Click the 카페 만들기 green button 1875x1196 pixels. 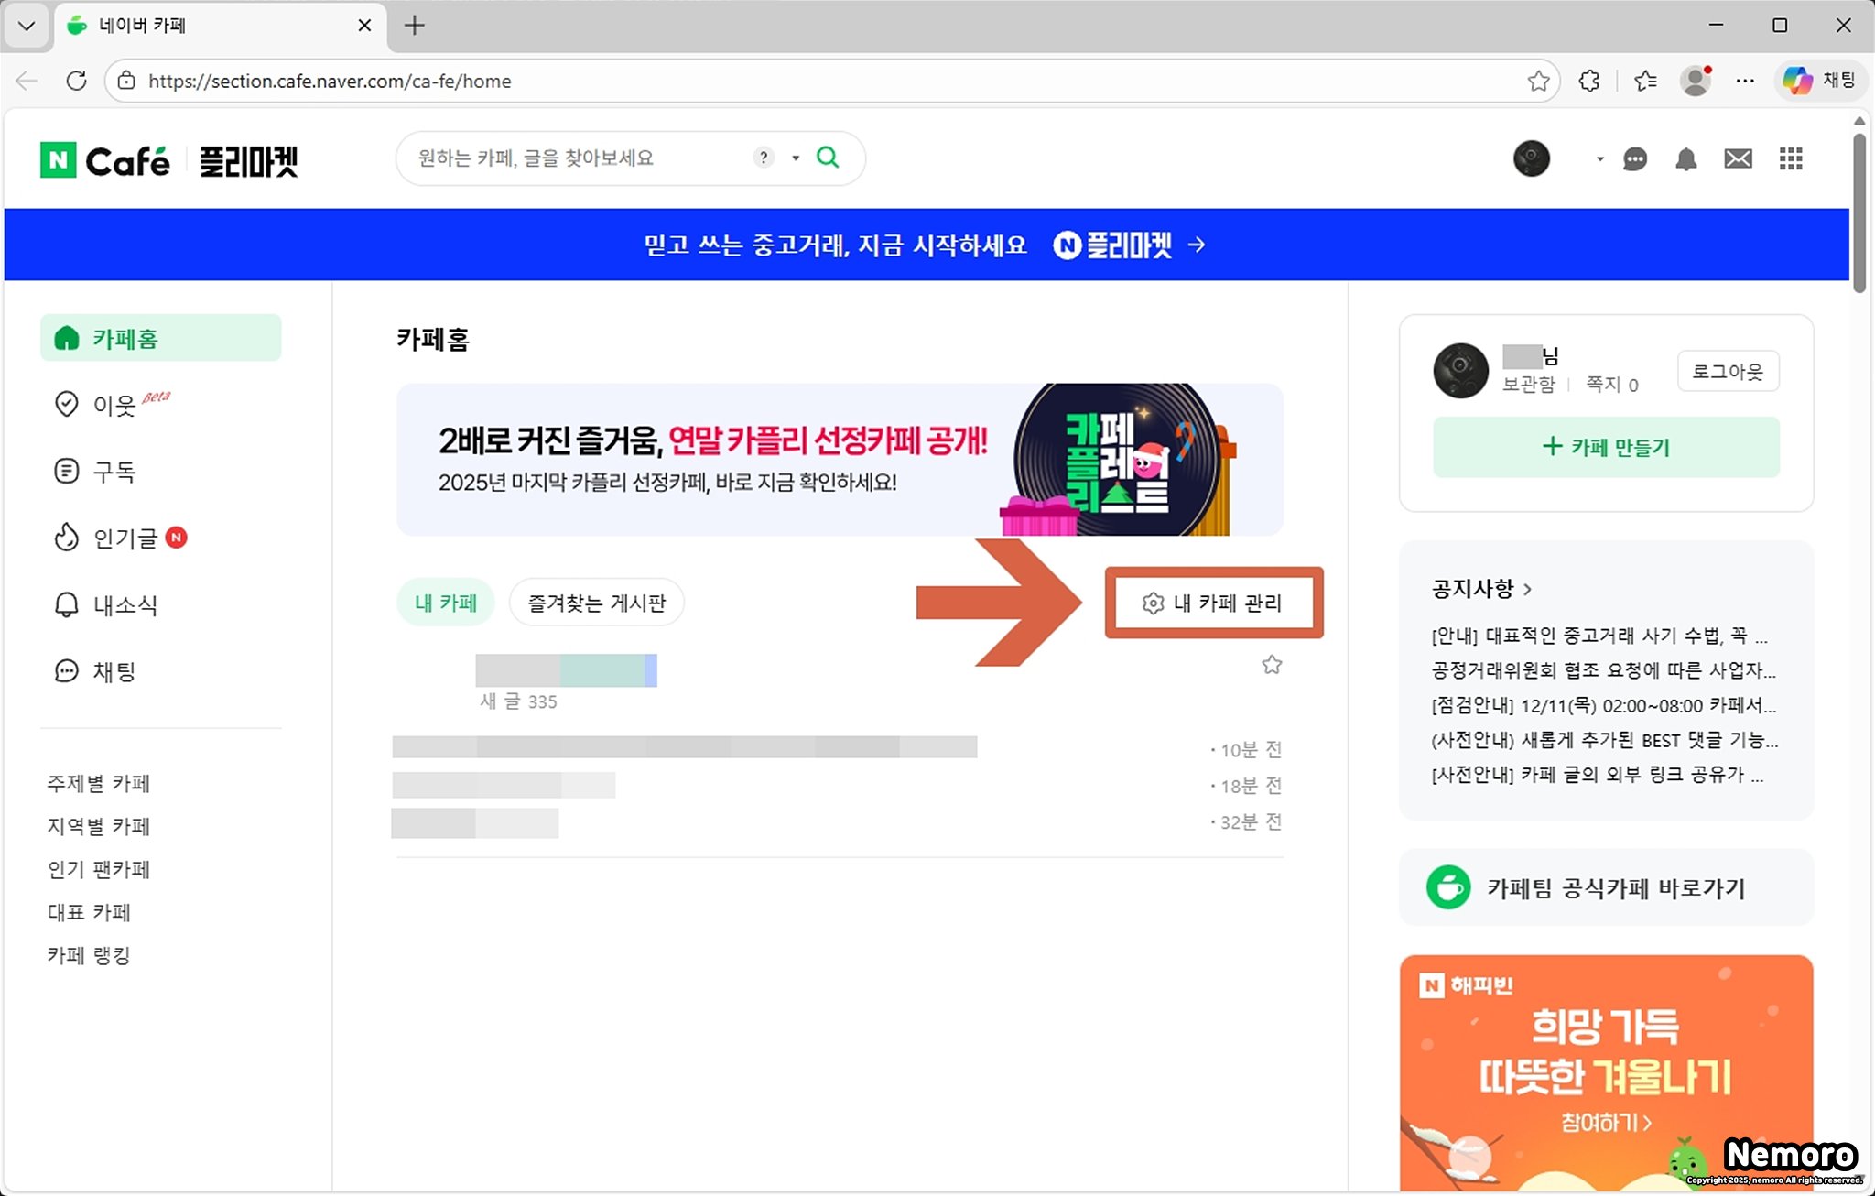click(1606, 447)
